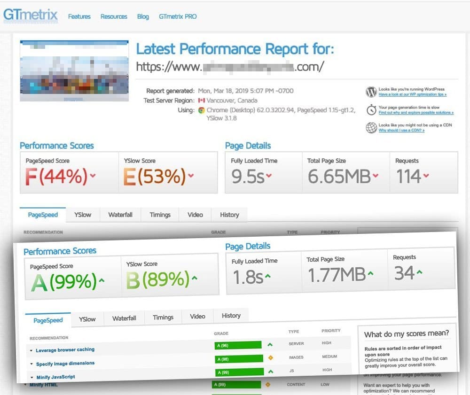Select the lower PageSpeed tab in overlay

(x=48, y=320)
